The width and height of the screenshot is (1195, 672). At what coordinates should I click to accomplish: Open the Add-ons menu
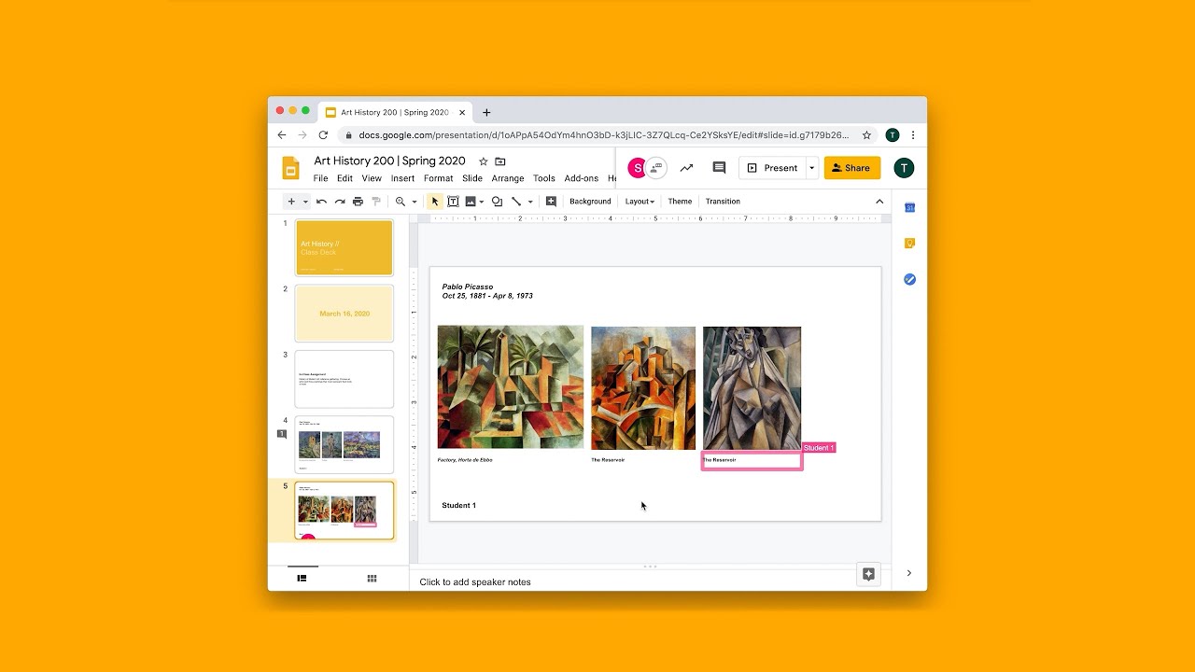point(581,178)
